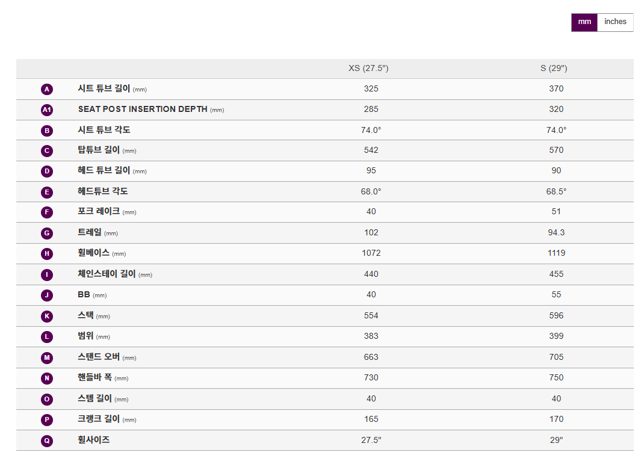Click the C top tube marker icon
641x461 pixels.
tap(47, 150)
